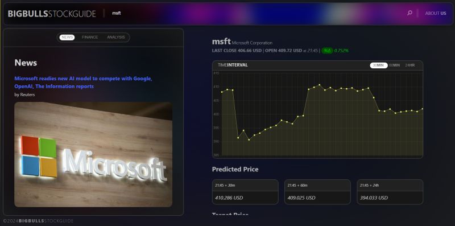Screen dimensions: 455x226
Task: Select the 30MIN time interval
Action: [x=379, y=65]
